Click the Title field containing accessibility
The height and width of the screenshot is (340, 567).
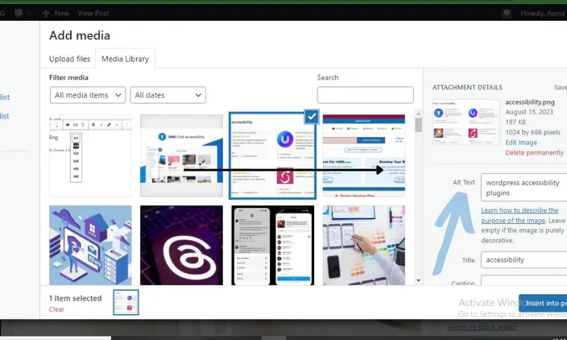click(x=524, y=259)
